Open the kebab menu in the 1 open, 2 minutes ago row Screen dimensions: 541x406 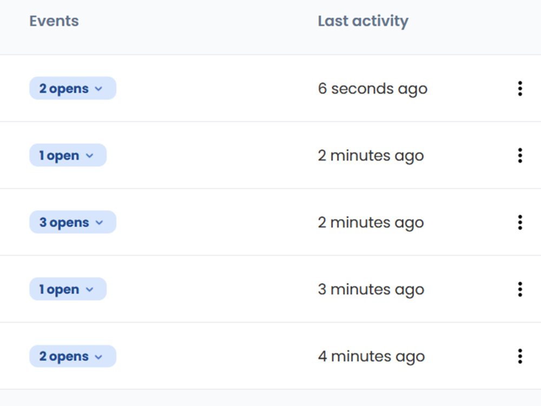pyautogui.click(x=520, y=156)
